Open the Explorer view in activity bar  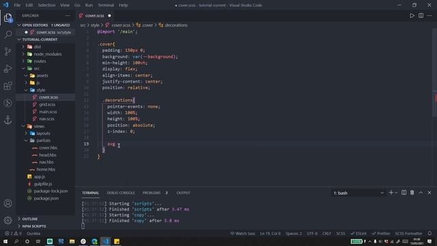click(x=8, y=18)
